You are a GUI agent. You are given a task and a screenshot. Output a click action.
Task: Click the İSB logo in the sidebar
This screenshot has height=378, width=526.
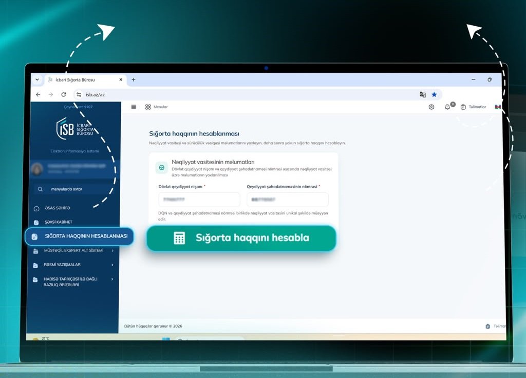[75, 128]
